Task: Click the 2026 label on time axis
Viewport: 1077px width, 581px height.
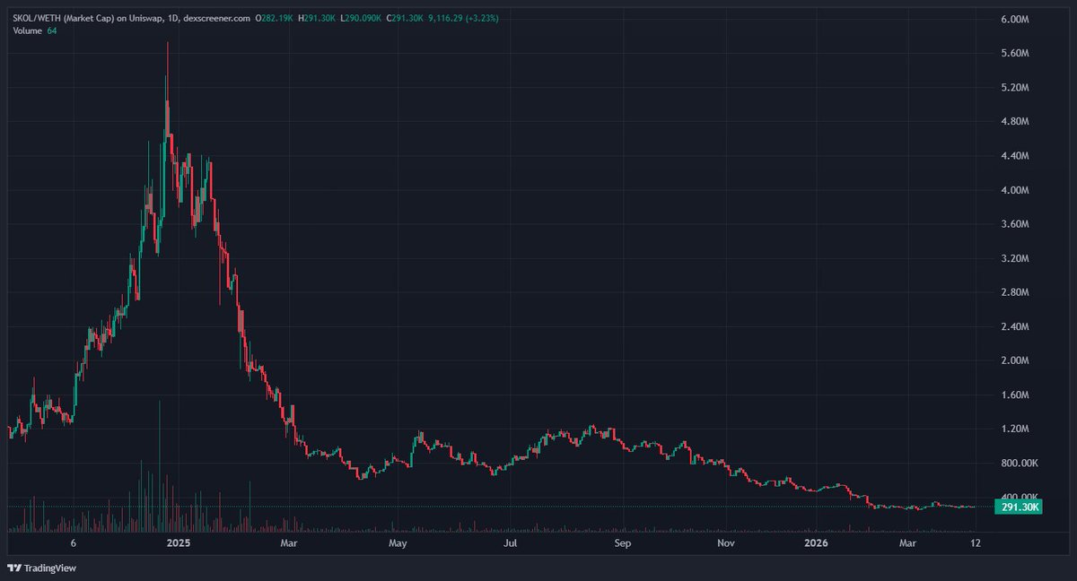Action: click(816, 543)
